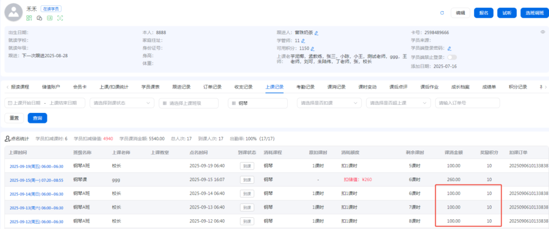The image size is (549, 229).
Task: Click the 报名 button
Action: point(483,13)
